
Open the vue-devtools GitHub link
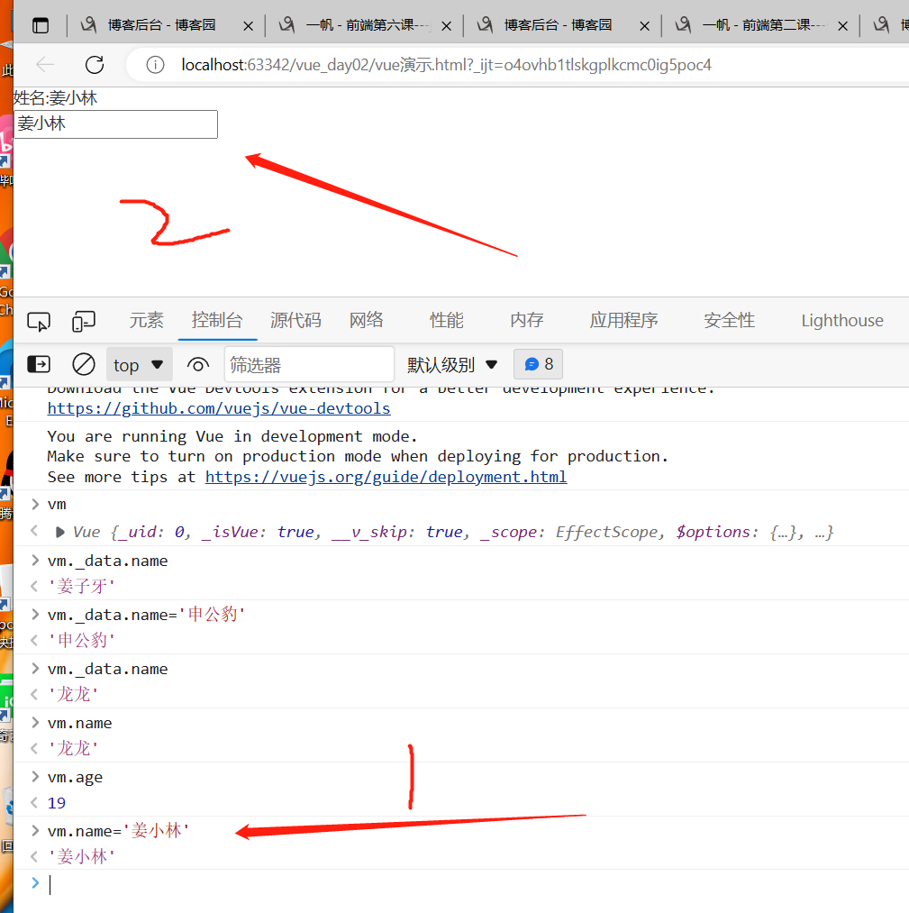pyautogui.click(x=219, y=409)
